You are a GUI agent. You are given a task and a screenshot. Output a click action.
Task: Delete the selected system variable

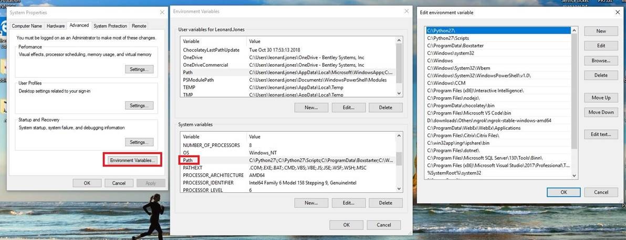[x=385, y=203]
